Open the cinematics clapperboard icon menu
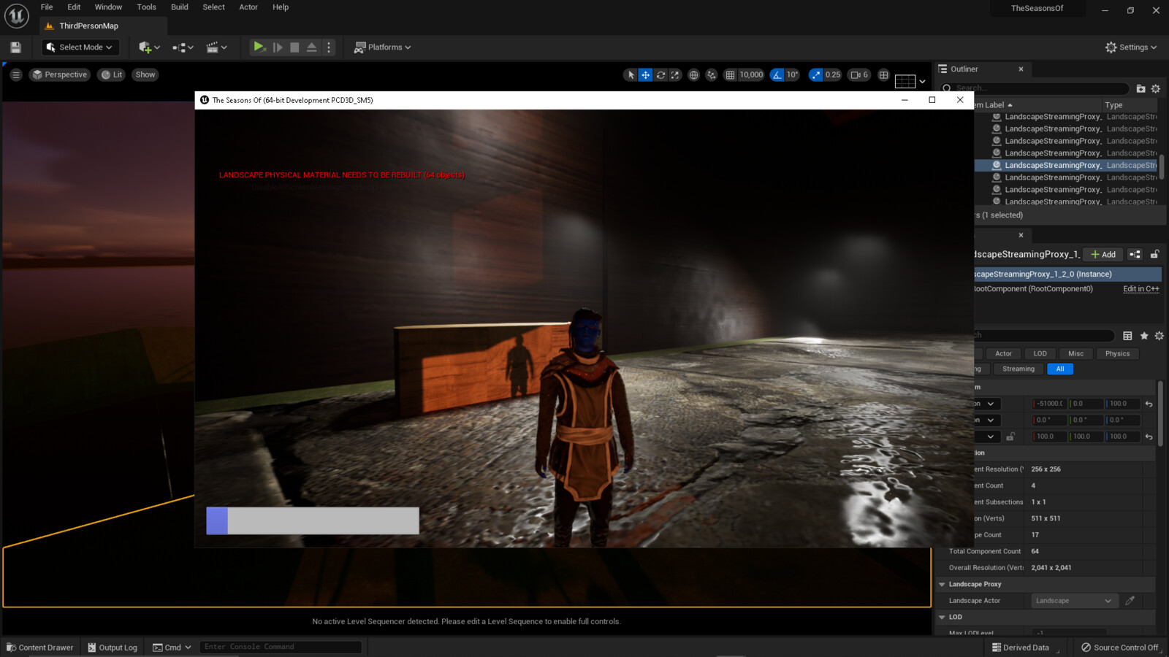 [216, 47]
